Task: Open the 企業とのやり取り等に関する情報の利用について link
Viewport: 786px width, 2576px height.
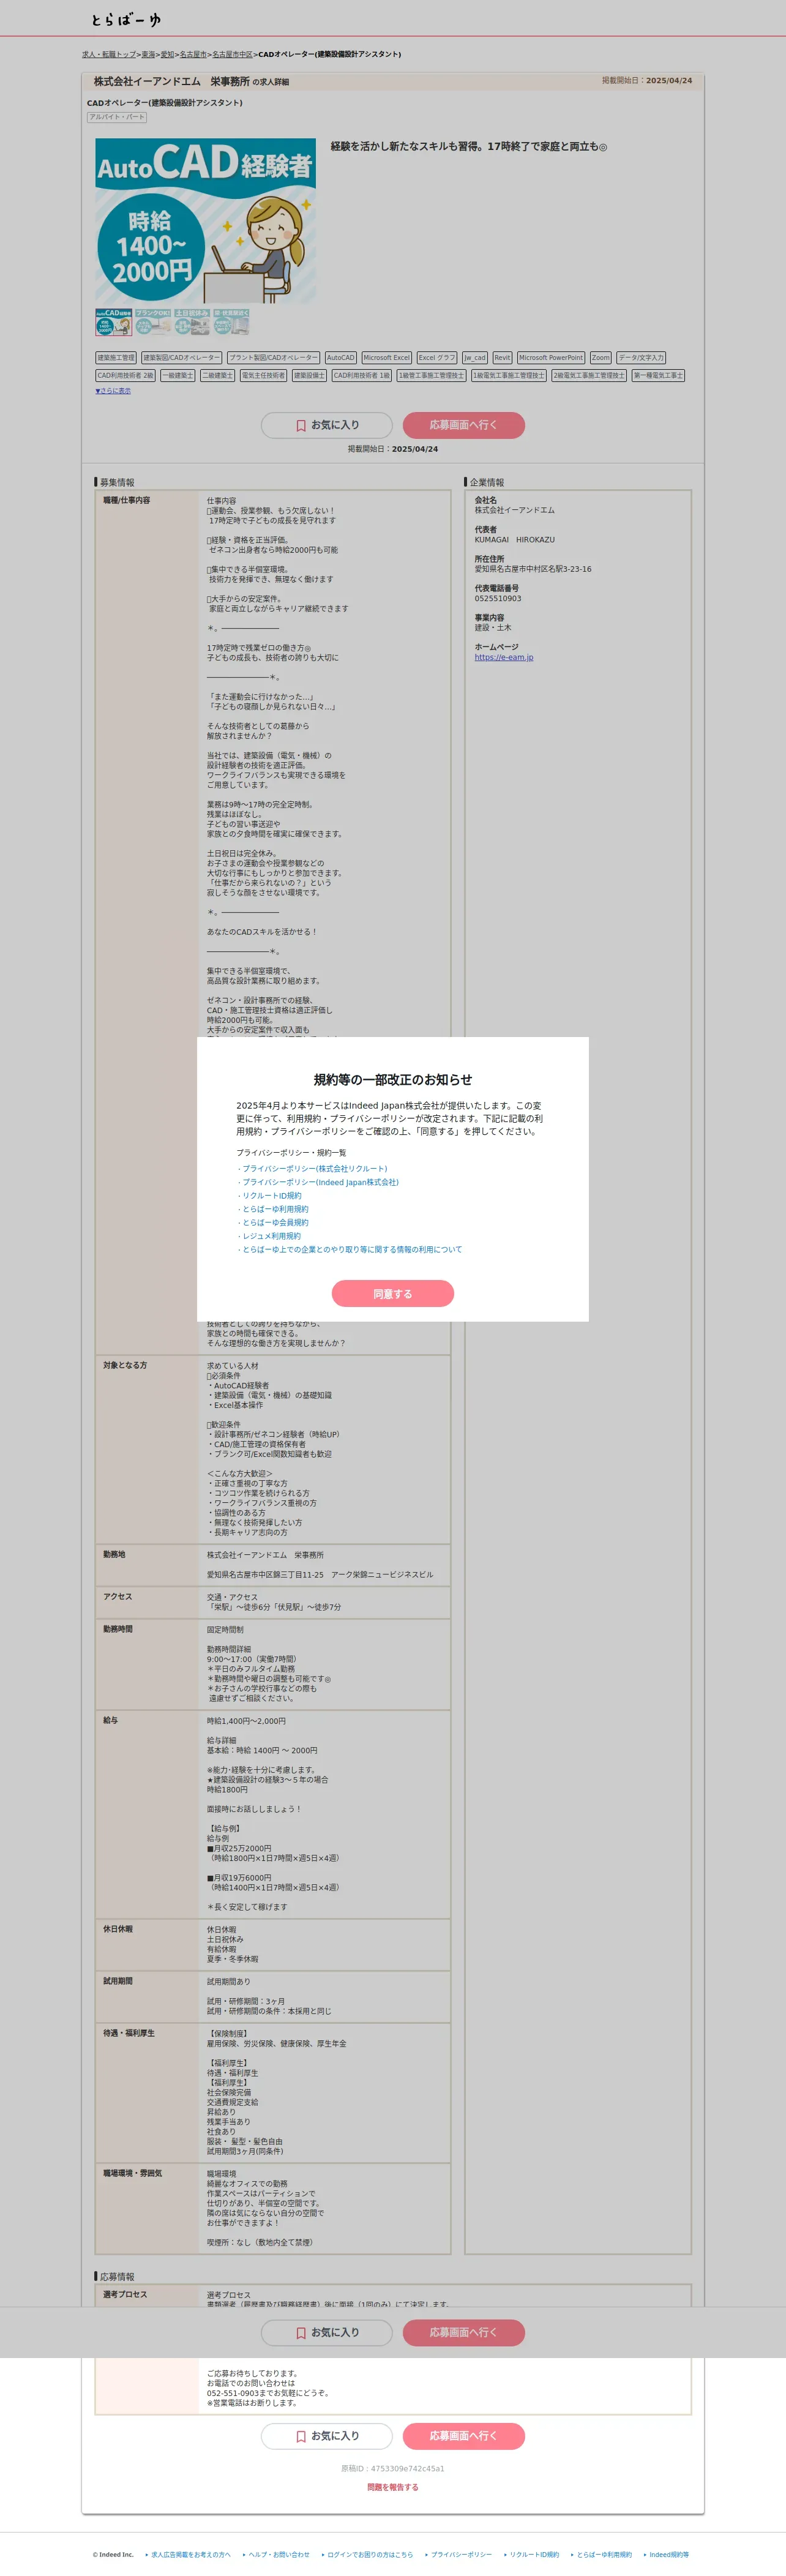Action: coord(352,1249)
